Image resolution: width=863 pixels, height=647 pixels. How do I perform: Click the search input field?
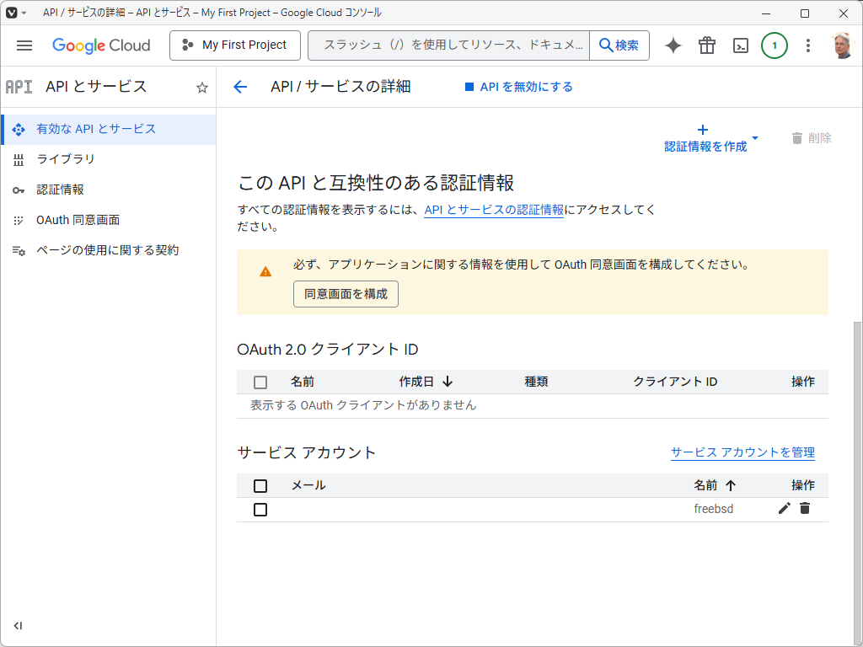click(x=447, y=45)
